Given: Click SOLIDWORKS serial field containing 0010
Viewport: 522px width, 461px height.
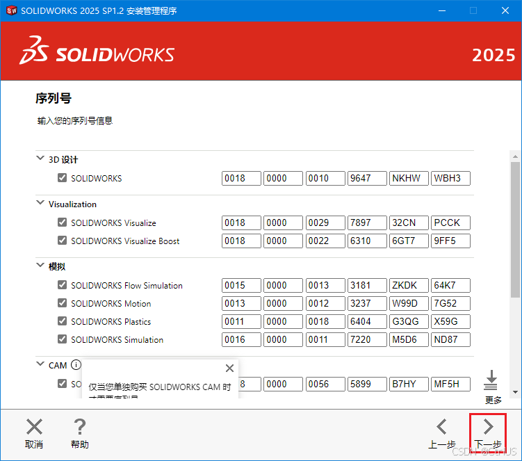Looking at the screenshot, I should pyautogui.click(x=325, y=178).
